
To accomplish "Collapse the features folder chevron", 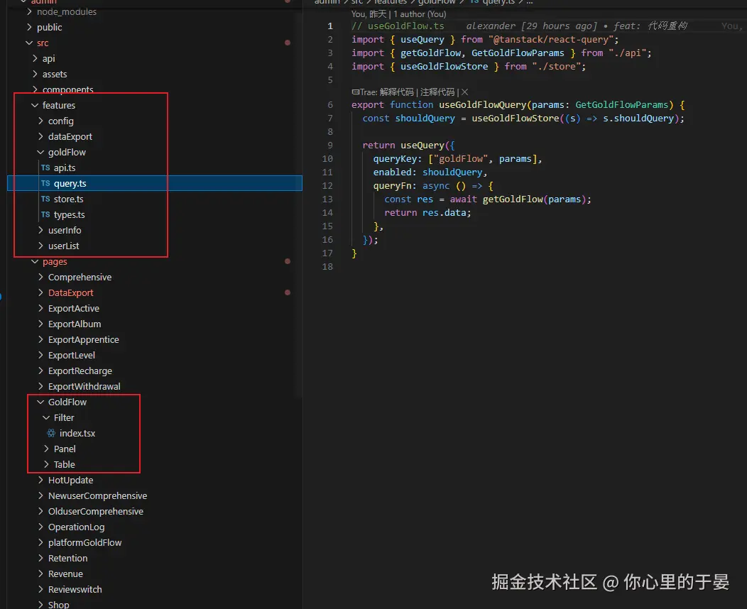I will pos(36,105).
